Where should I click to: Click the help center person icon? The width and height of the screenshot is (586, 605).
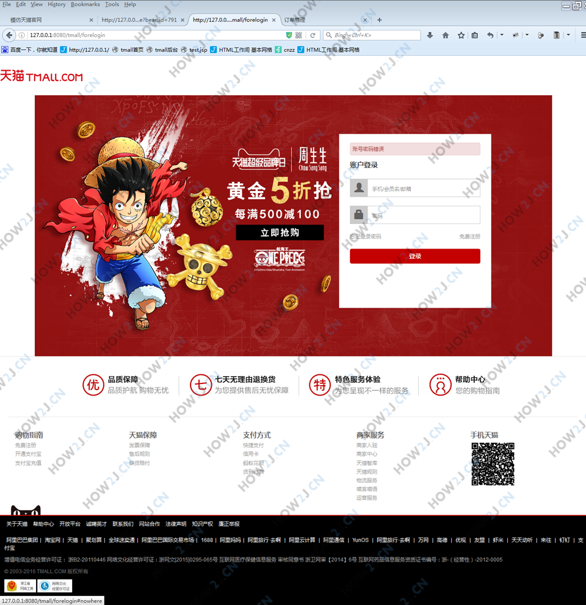tap(441, 385)
